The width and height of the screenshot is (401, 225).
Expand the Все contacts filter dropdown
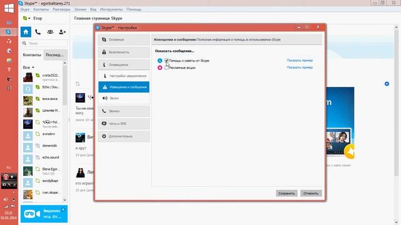click(28, 67)
